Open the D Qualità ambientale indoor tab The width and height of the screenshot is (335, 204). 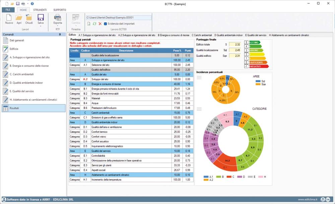coord(228,35)
